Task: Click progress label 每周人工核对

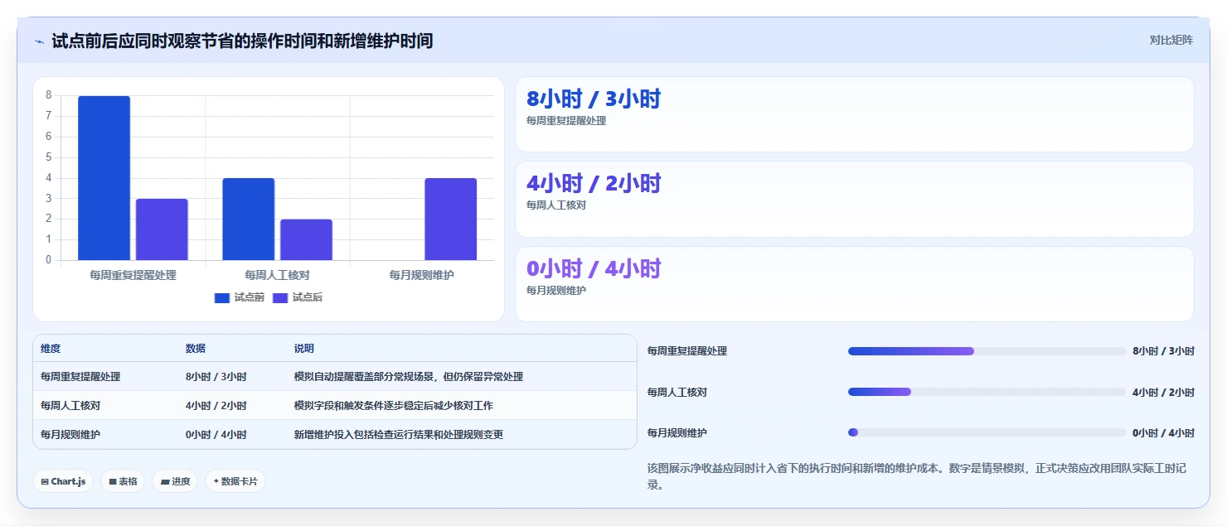Action: [x=677, y=392]
